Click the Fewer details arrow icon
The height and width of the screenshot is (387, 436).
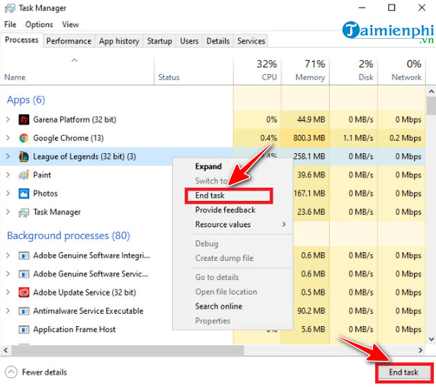(11, 372)
